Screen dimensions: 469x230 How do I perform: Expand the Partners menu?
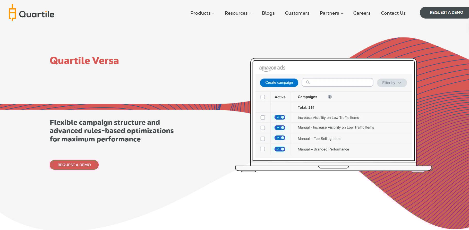tap(331, 13)
